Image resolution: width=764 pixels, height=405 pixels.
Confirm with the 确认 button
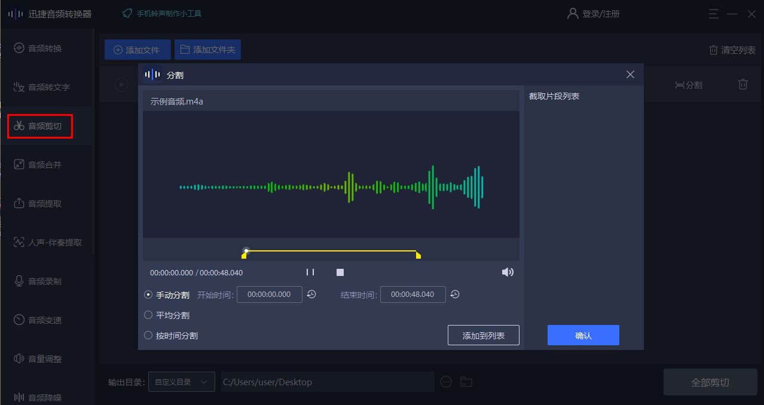[x=583, y=336]
